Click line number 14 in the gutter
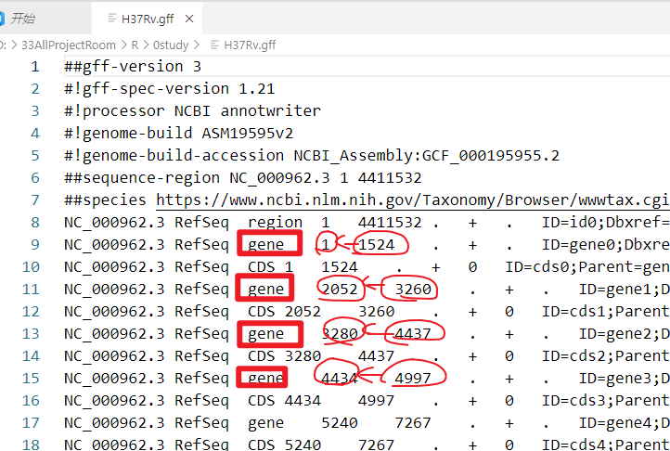Image resolution: width=670 pixels, height=451 pixels. click(x=31, y=356)
